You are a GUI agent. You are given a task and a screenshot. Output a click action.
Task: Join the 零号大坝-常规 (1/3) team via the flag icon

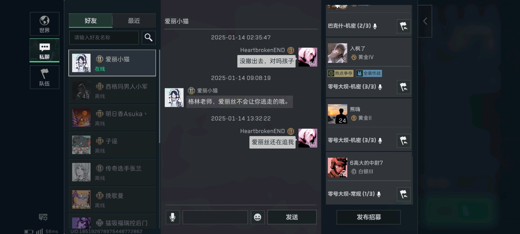404,194
